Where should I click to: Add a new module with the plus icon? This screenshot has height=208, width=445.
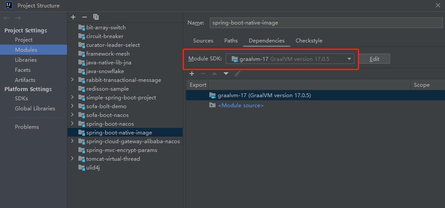[x=73, y=17]
